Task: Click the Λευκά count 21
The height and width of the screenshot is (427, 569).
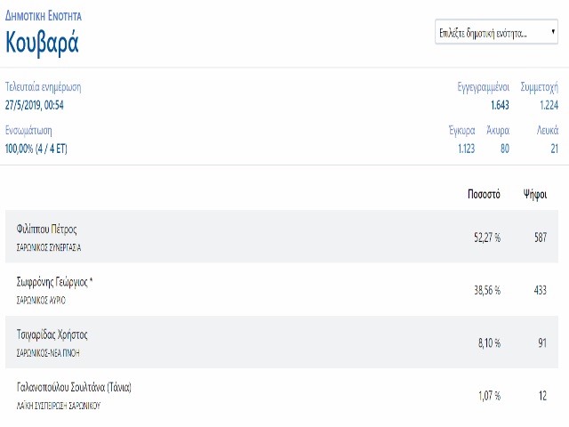Action: (x=555, y=149)
